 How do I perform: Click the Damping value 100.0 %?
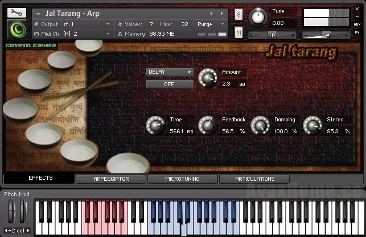click(286, 132)
